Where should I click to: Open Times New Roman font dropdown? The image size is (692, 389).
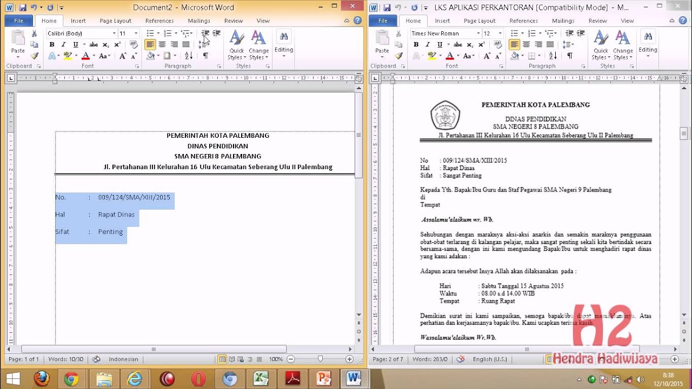(x=478, y=33)
